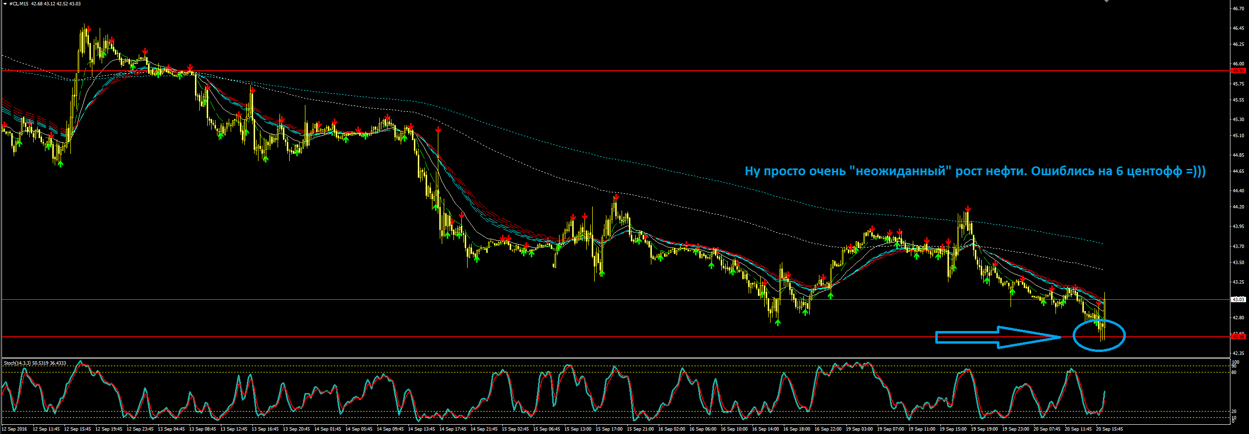Click the 16 Sep 10:00 time label
1249x434 pixels.
coord(734,429)
